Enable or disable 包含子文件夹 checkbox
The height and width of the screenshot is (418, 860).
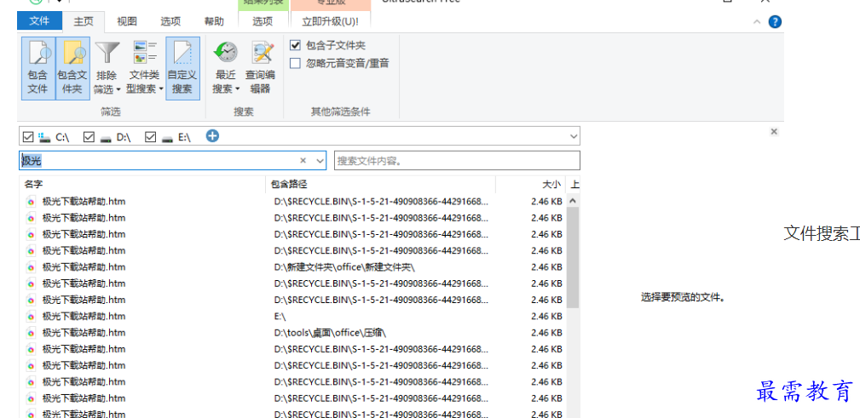pyautogui.click(x=295, y=45)
